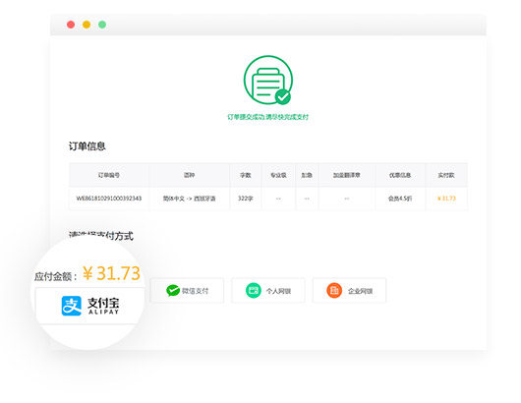Click the yellow window minimize dot
Screen dimensions: 521x403
(x=87, y=25)
